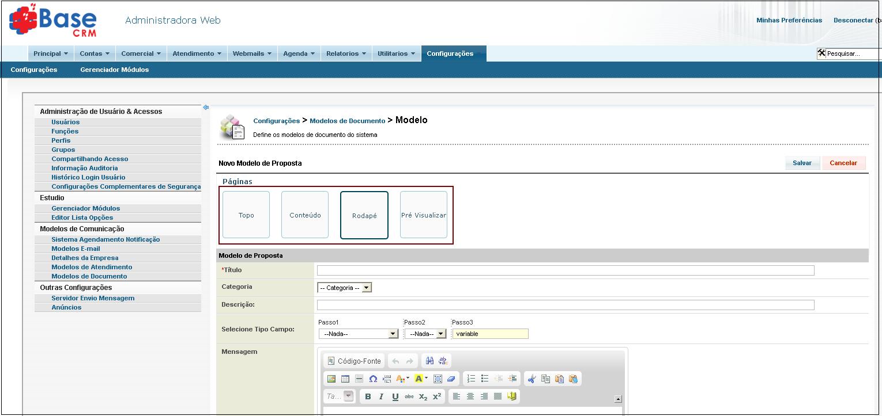Open the Relatorios menu
The height and width of the screenshot is (416, 882).
tap(345, 53)
